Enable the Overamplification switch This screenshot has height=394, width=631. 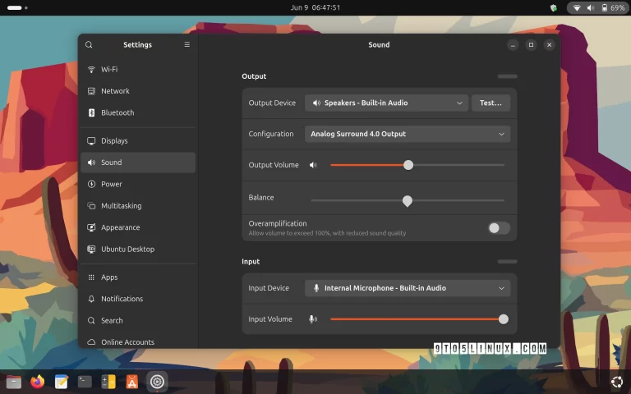tap(499, 228)
